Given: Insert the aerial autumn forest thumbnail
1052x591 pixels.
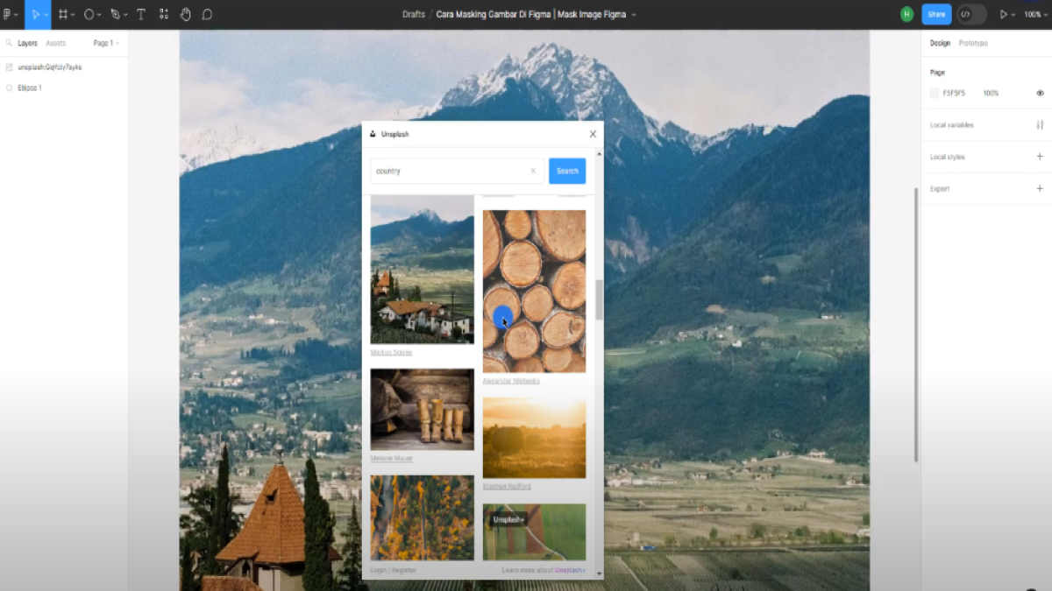Looking at the screenshot, I should [422, 517].
